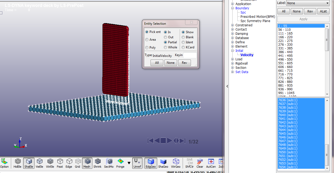The height and width of the screenshot is (173, 334).
Task: Enable the Shrink element view
Action: point(97,163)
